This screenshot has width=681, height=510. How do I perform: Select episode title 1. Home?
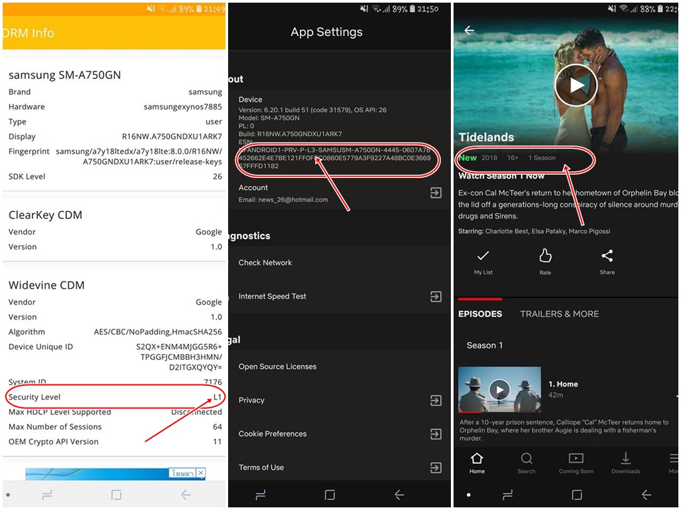click(563, 384)
